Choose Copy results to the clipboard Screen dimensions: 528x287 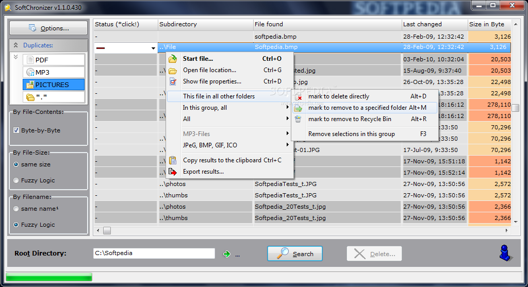230,160
